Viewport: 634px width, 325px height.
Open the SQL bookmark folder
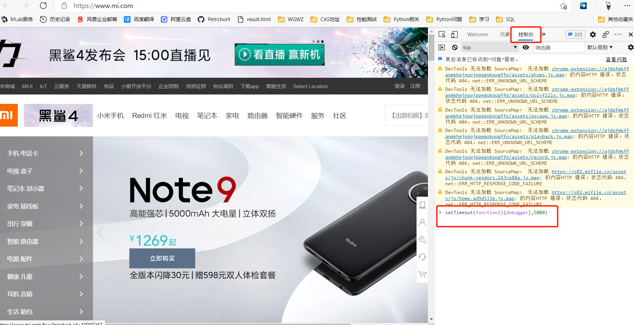click(x=505, y=19)
